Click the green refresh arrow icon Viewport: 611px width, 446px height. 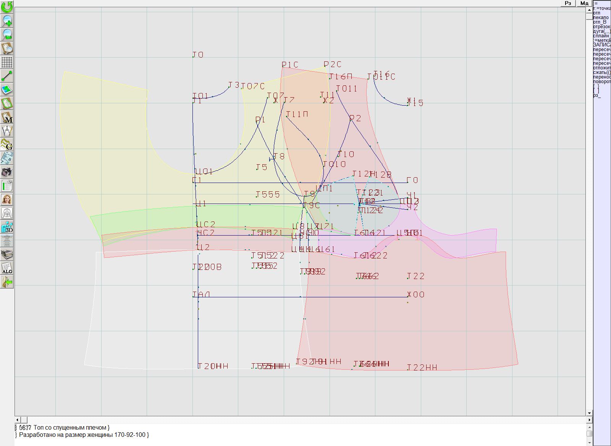click(7, 6)
